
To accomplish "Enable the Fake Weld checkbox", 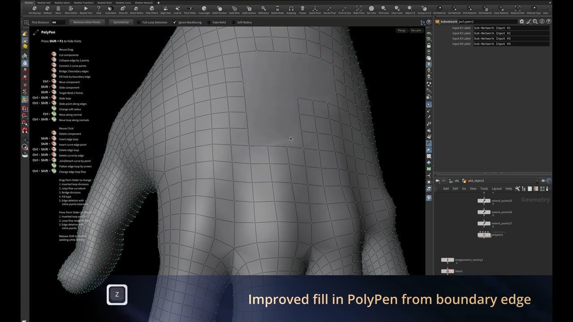I will [x=209, y=22].
